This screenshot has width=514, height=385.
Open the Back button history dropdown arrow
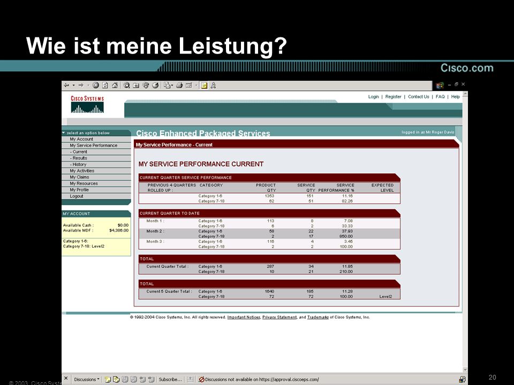[73, 86]
